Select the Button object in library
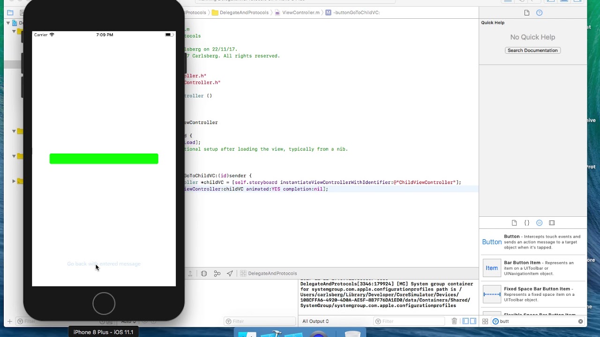Screen dimensions: 600x337 533,242
